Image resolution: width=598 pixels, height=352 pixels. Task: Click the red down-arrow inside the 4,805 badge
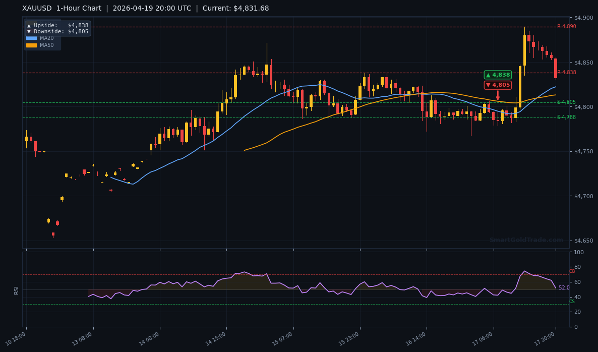[x=488, y=85]
